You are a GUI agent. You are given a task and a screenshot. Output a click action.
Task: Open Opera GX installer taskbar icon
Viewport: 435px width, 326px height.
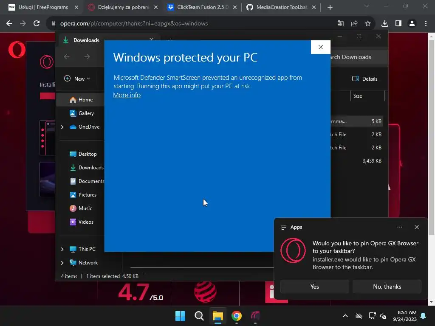[255, 316]
